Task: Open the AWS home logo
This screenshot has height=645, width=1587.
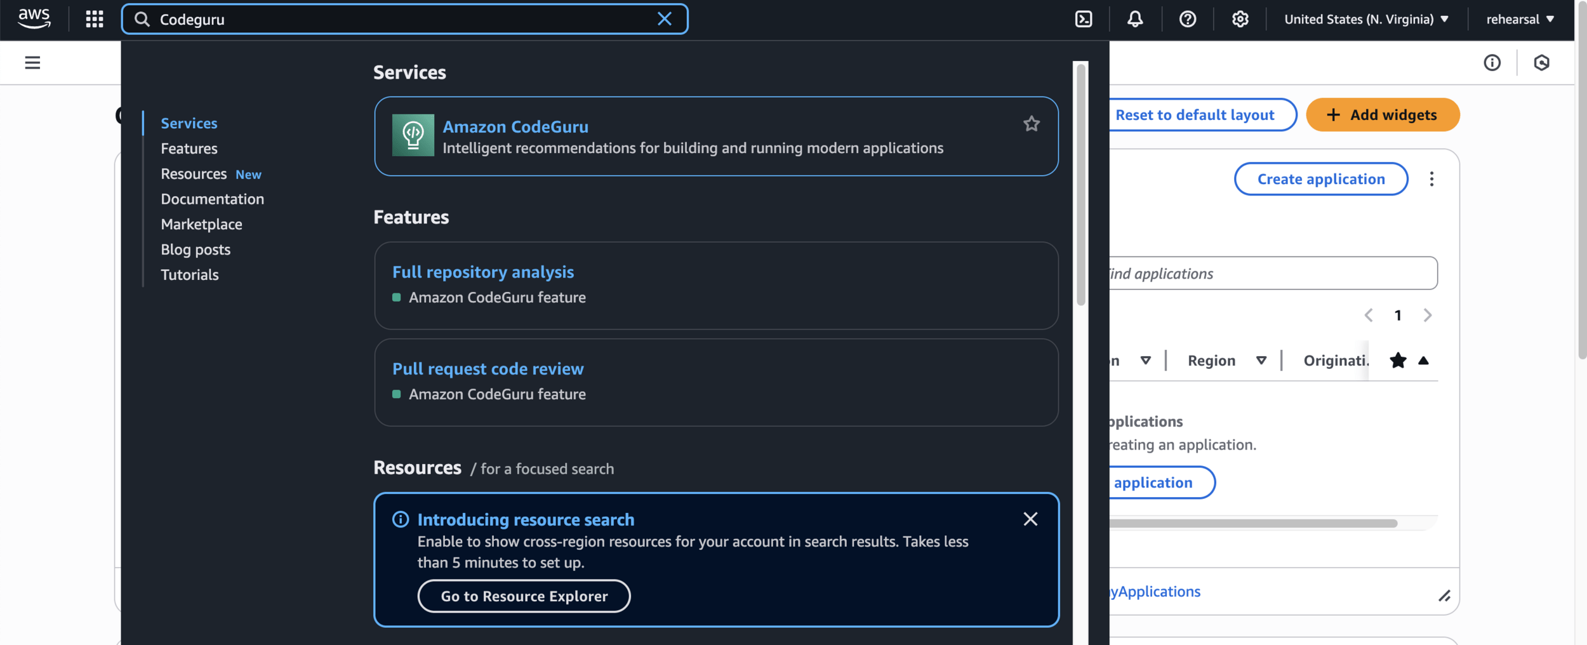Action: [x=34, y=19]
